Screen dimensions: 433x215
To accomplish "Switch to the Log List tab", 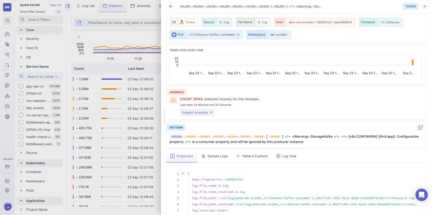I will tap(85, 6).
